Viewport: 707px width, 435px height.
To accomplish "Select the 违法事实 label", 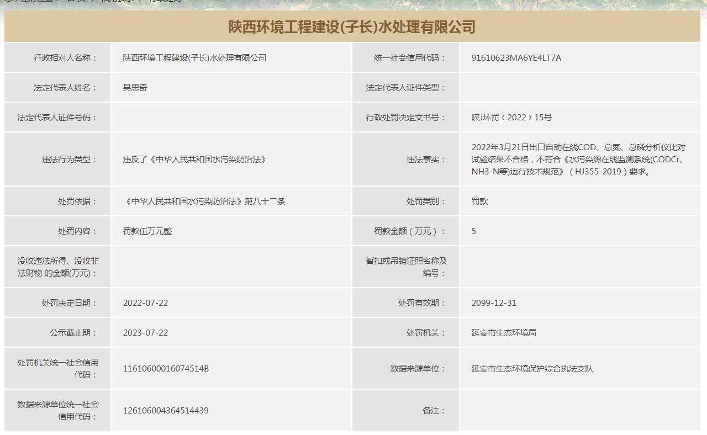I will tap(426, 159).
